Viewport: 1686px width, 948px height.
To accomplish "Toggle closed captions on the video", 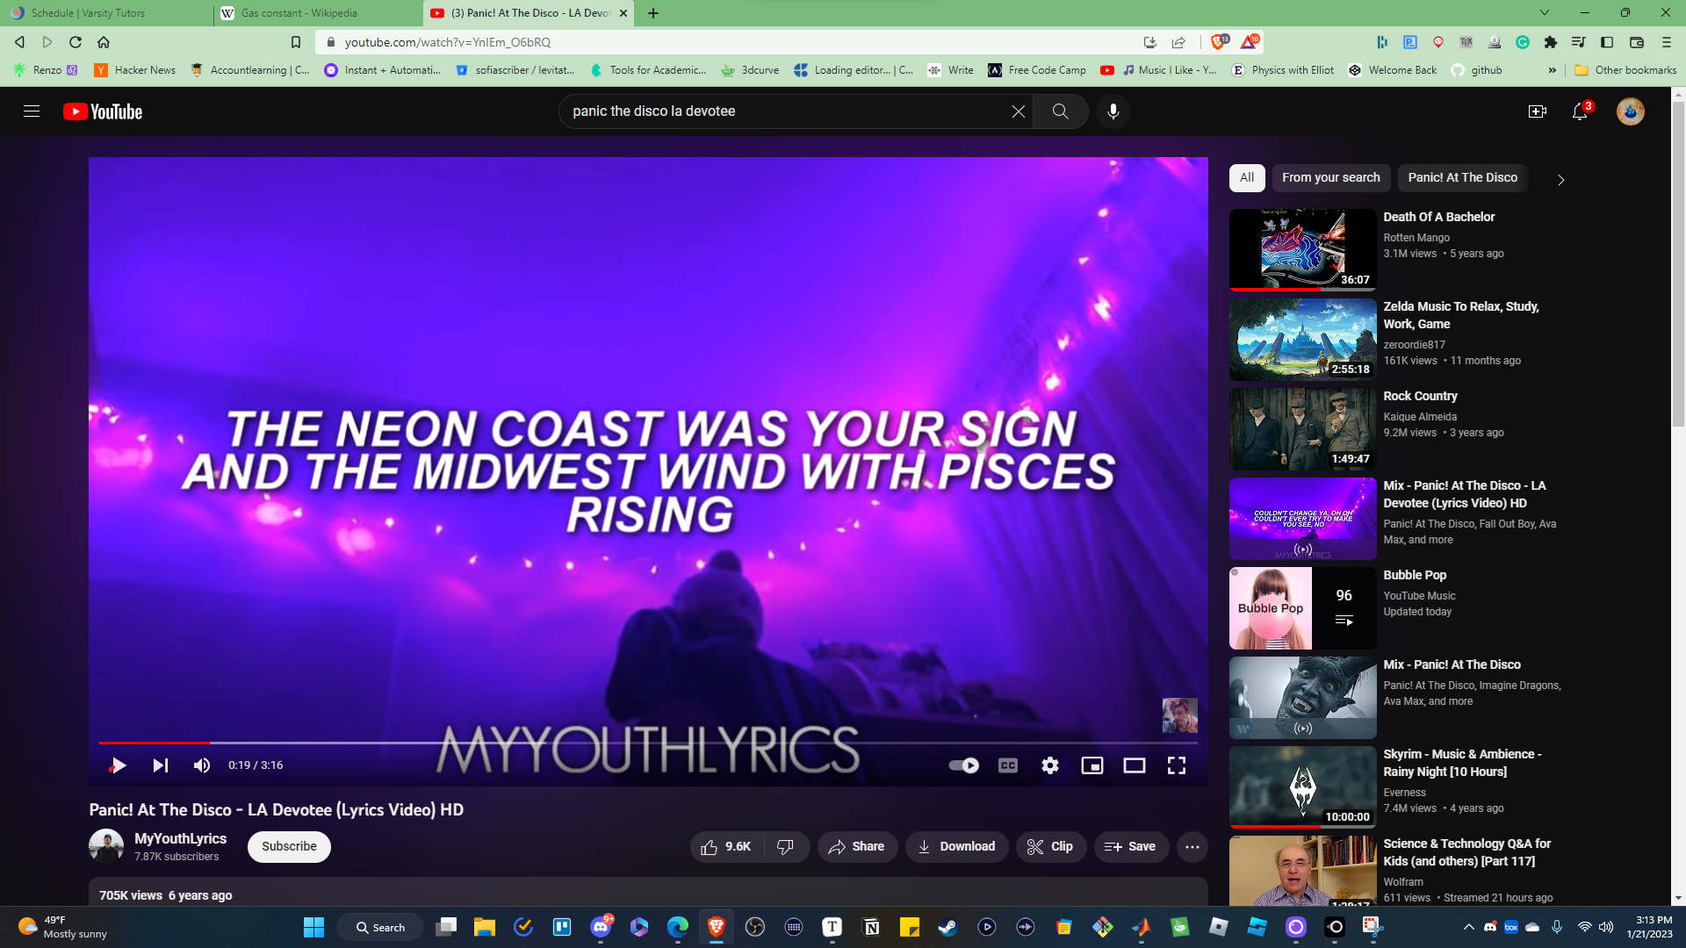I will pyautogui.click(x=1007, y=765).
